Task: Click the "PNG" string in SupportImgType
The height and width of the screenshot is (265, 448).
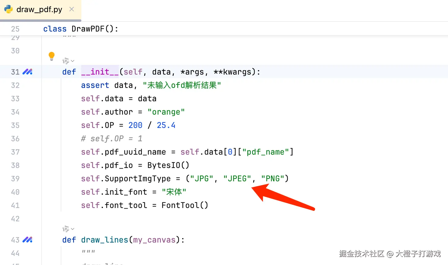Action: coord(273,179)
